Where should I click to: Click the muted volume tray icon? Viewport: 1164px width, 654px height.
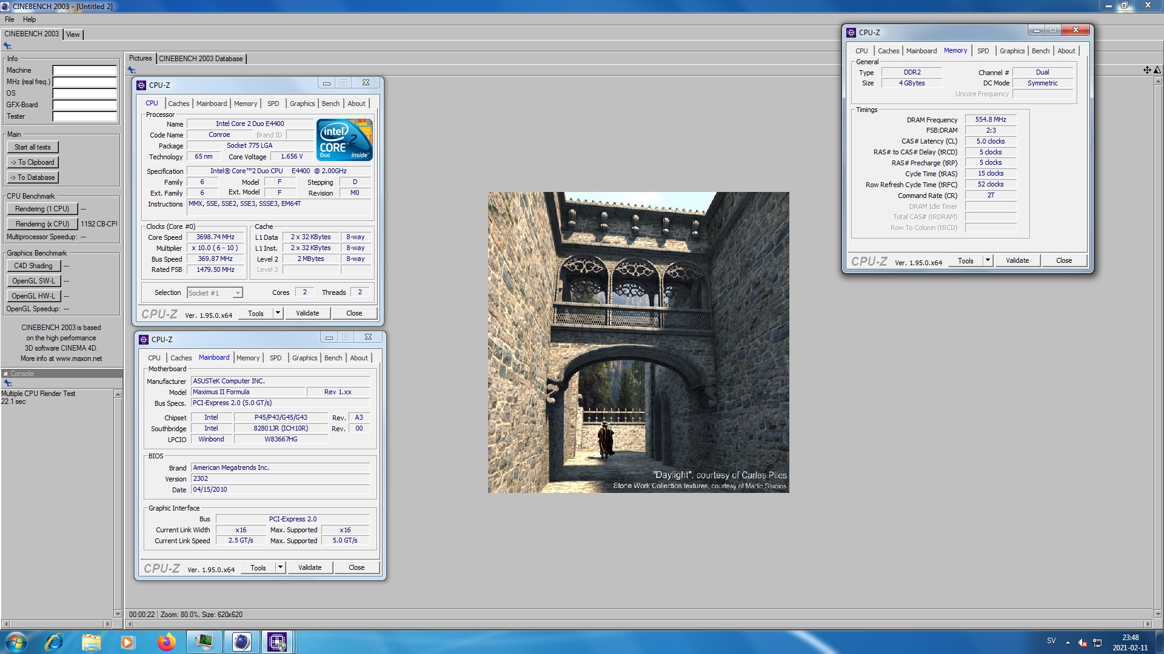click(x=1082, y=642)
